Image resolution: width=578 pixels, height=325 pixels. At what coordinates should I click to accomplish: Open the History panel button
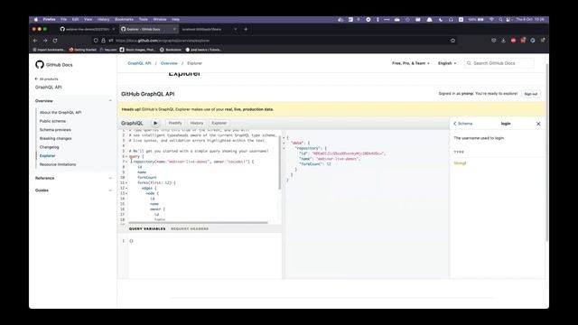197,123
